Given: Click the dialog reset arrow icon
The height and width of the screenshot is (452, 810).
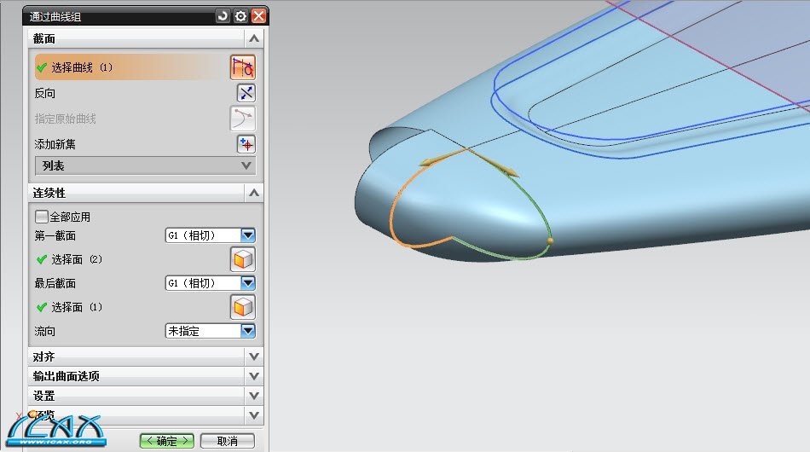Looking at the screenshot, I should tap(223, 15).
